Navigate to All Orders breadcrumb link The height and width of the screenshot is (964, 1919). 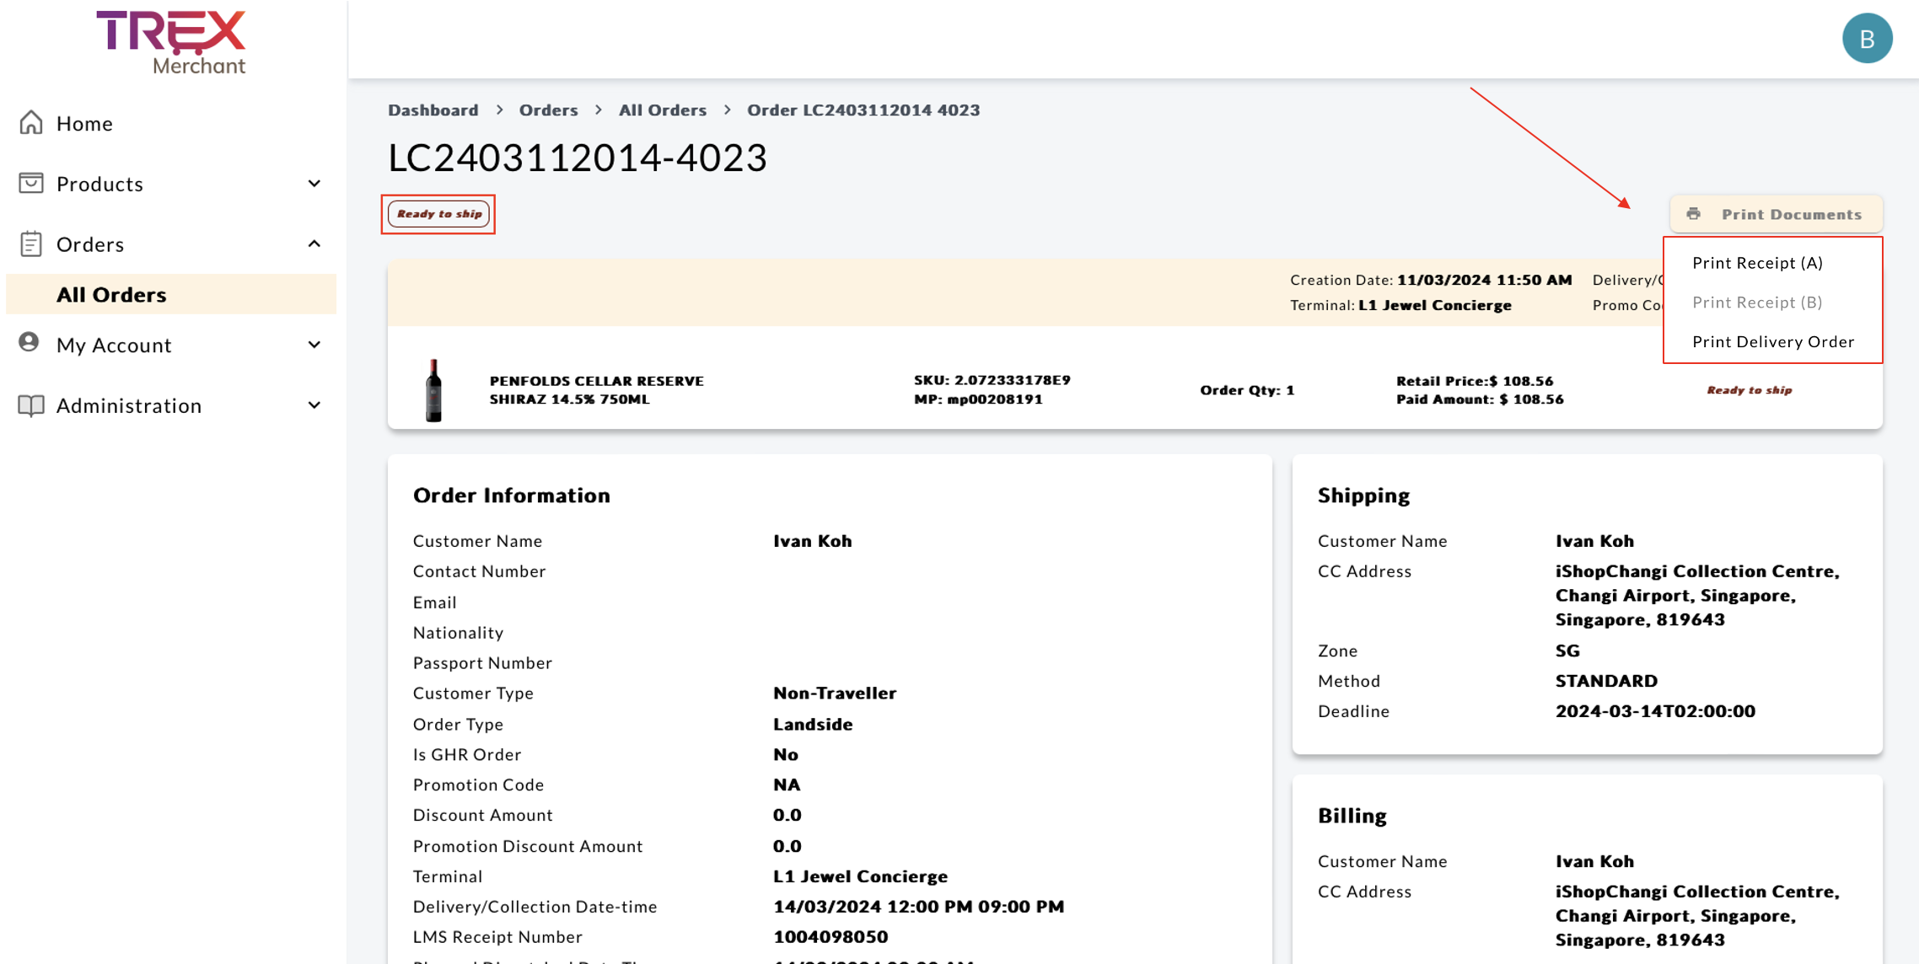[662, 110]
